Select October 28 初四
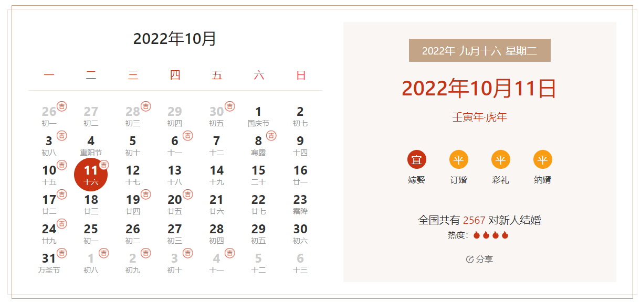Image resolution: width=641 pixels, height=303 pixels. (216, 234)
